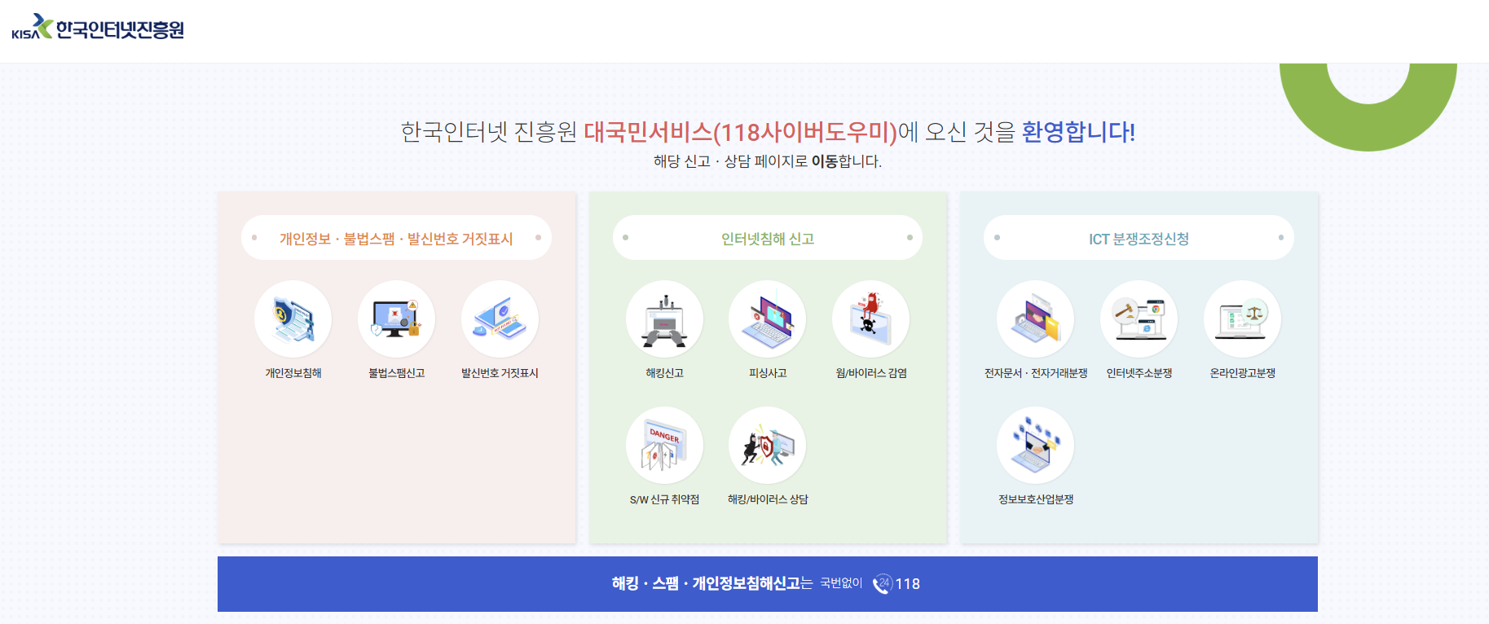Click the 24-hour phone icon near 118
This screenshot has height=624, width=1489.
pyautogui.click(x=883, y=584)
